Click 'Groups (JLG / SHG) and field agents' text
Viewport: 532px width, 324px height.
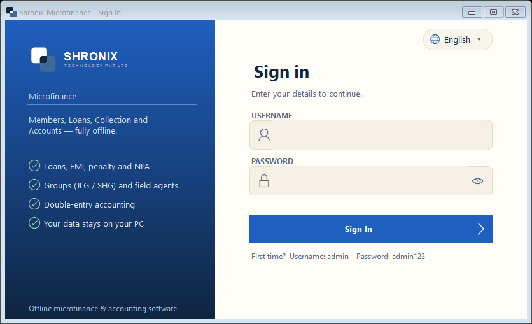[x=111, y=186]
